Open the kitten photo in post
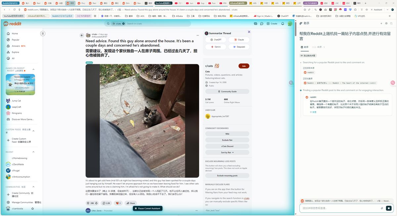Viewport: 397px width, 216px height. pyautogui.click(x=142, y=121)
